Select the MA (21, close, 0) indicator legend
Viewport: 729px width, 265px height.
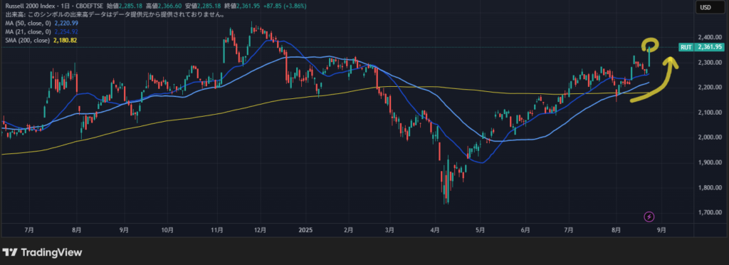pyautogui.click(x=28, y=31)
